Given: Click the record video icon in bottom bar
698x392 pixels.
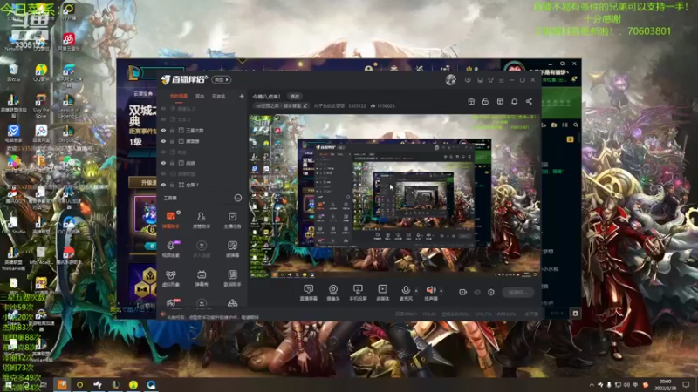Looking at the screenshot, I should (463, 292).
